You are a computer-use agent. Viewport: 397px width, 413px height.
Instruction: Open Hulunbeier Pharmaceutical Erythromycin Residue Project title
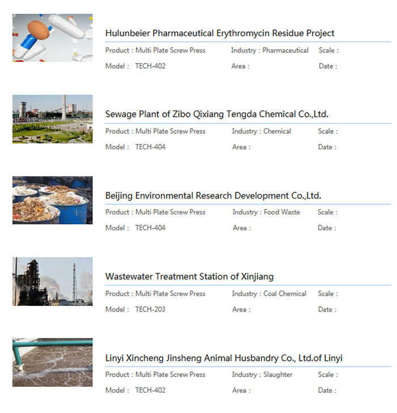(x=219, y=33)
